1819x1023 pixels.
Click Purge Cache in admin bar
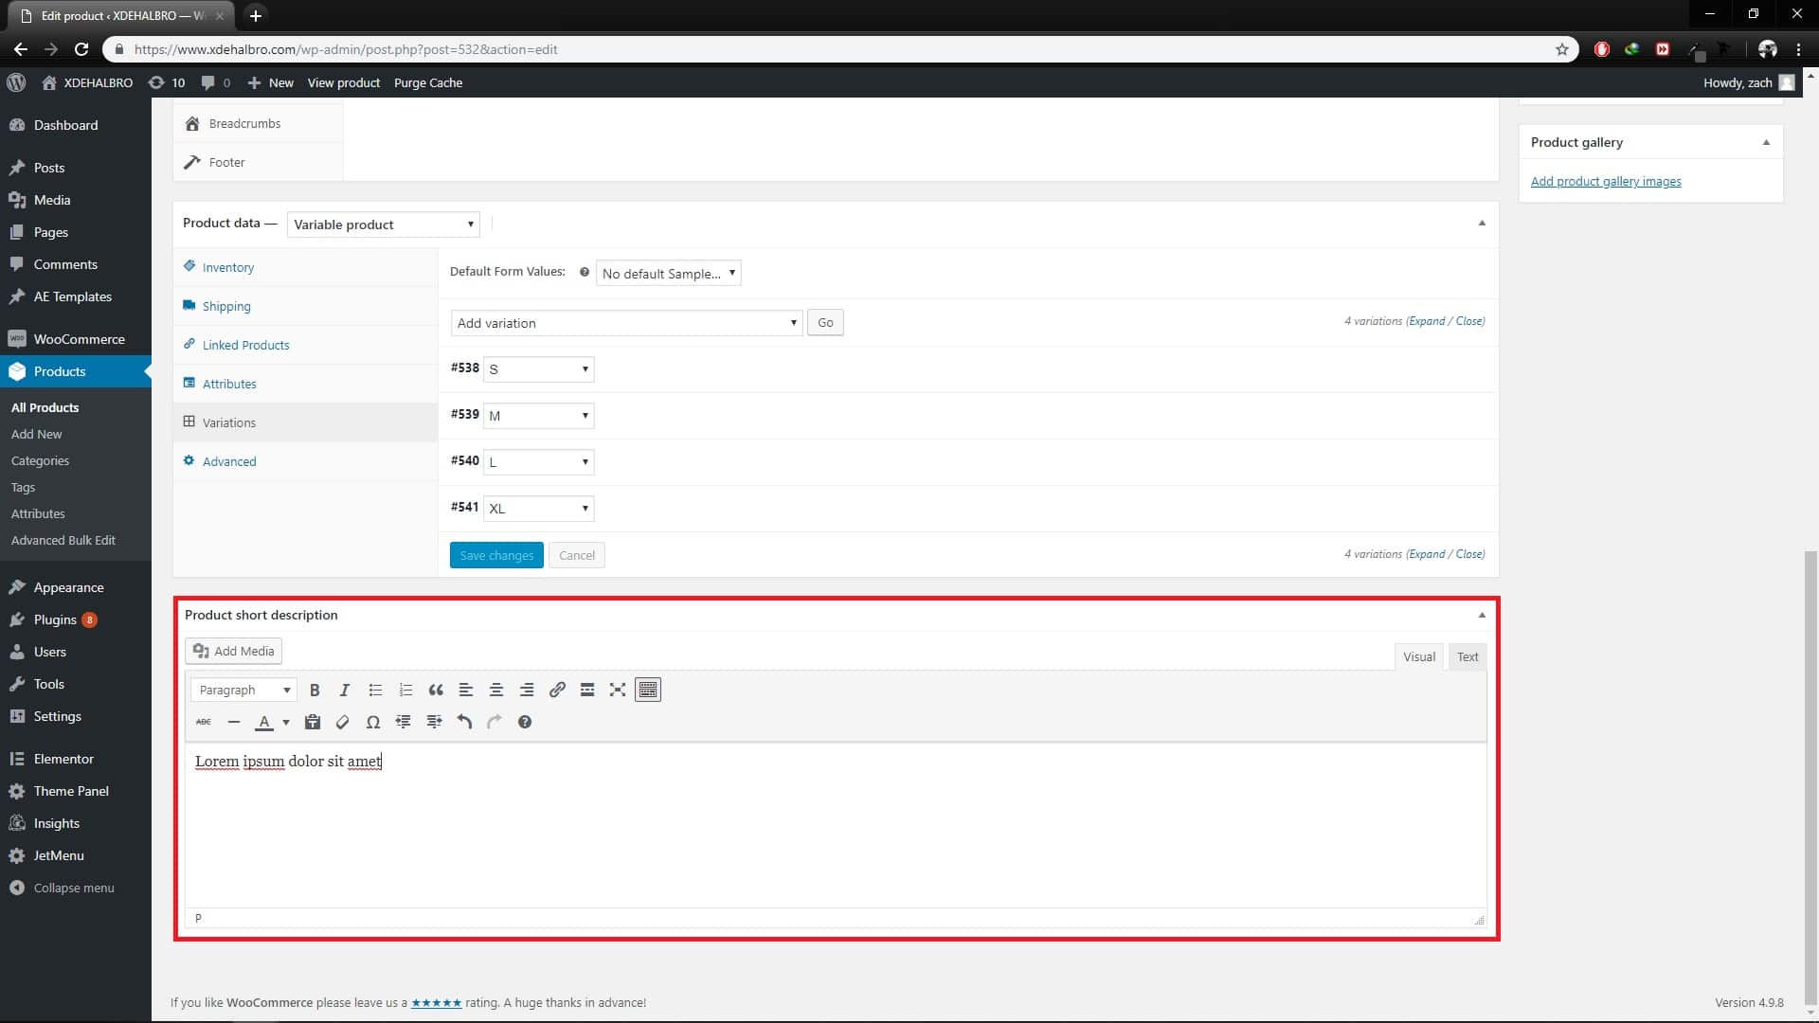(428, 82)
